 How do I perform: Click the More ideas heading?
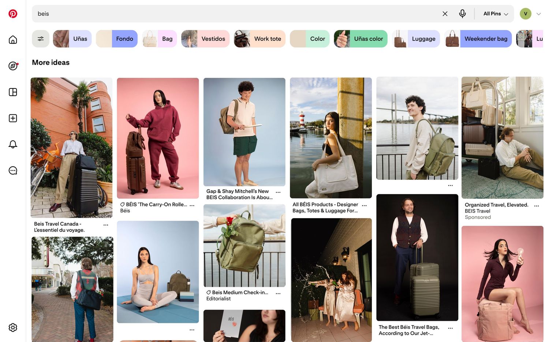click(51, 62)
